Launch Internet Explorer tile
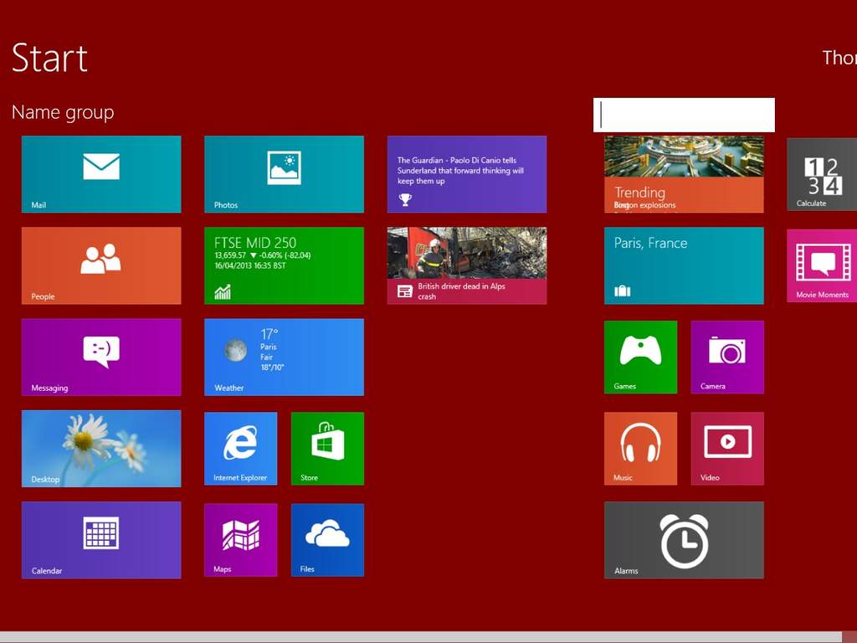The image size is (857, 643). [240, 449]
